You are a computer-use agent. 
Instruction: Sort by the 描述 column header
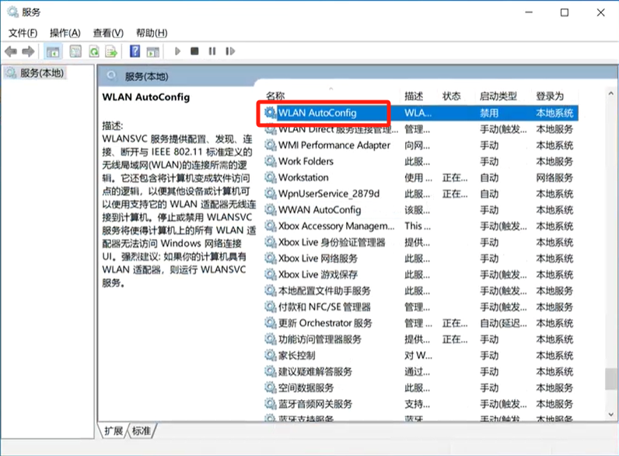click(414, 96)
